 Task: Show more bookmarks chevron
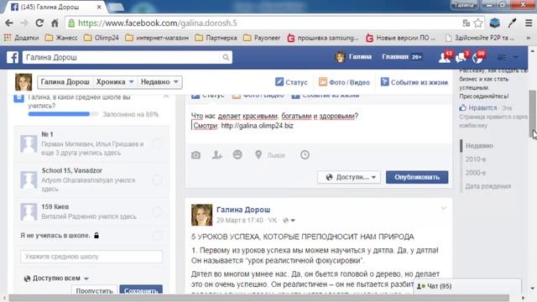click(x=529, y=38)
